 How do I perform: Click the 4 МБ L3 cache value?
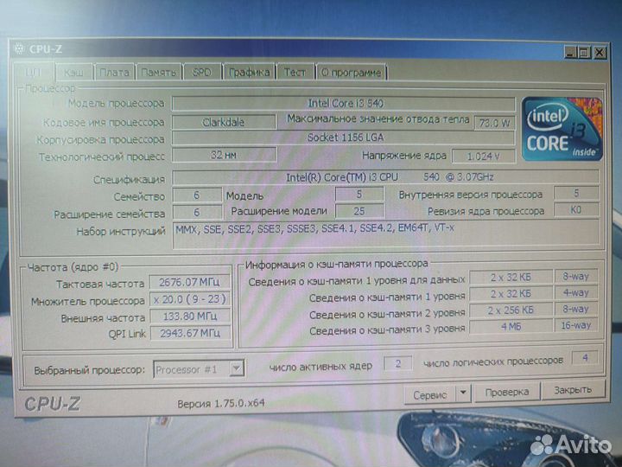click(511, 326)
